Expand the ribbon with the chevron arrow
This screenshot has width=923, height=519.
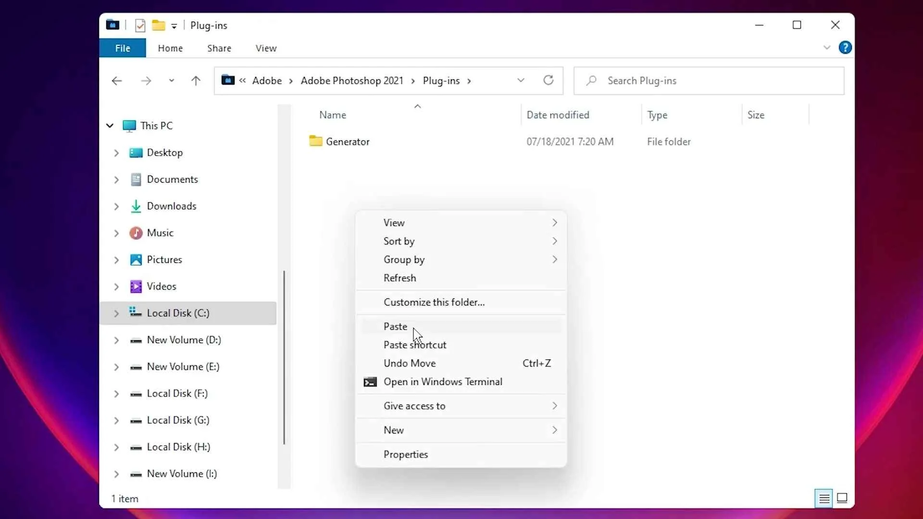tap(827, 48)
